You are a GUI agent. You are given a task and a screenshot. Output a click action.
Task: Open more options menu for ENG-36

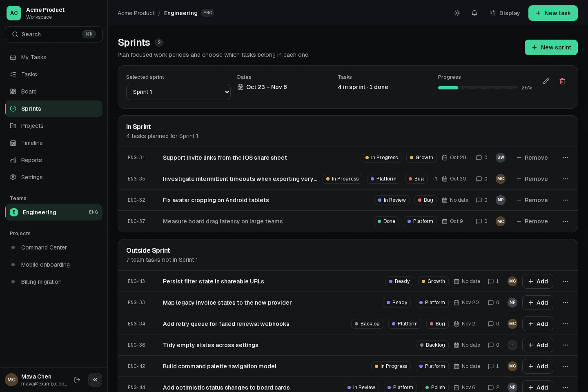566,345
